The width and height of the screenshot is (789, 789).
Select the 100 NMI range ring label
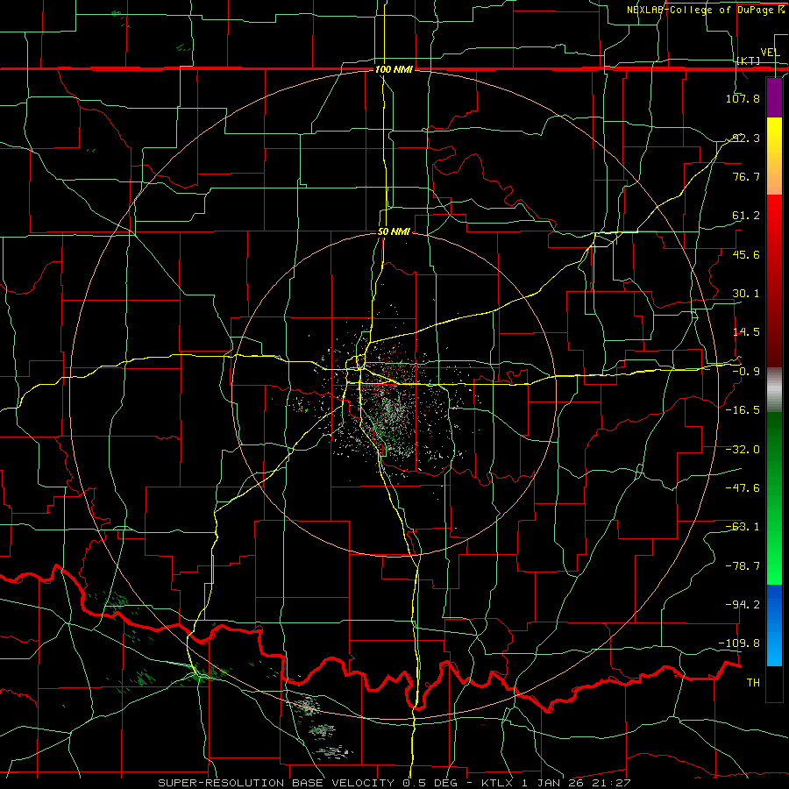[394, 69]
